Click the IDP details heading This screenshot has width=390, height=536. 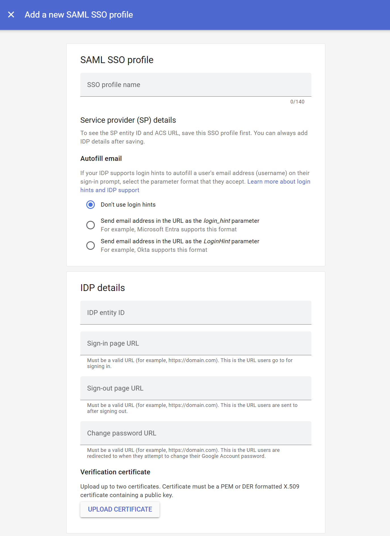(x=102, y=288)
